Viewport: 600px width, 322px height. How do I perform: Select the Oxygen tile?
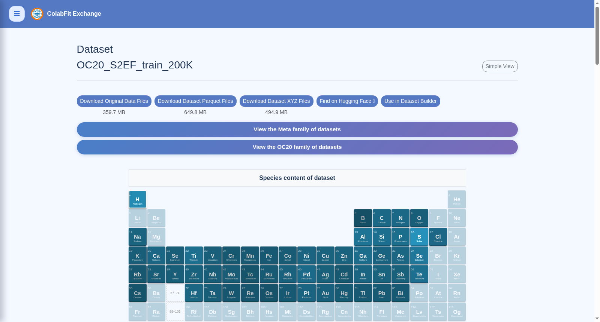[419, 218]
